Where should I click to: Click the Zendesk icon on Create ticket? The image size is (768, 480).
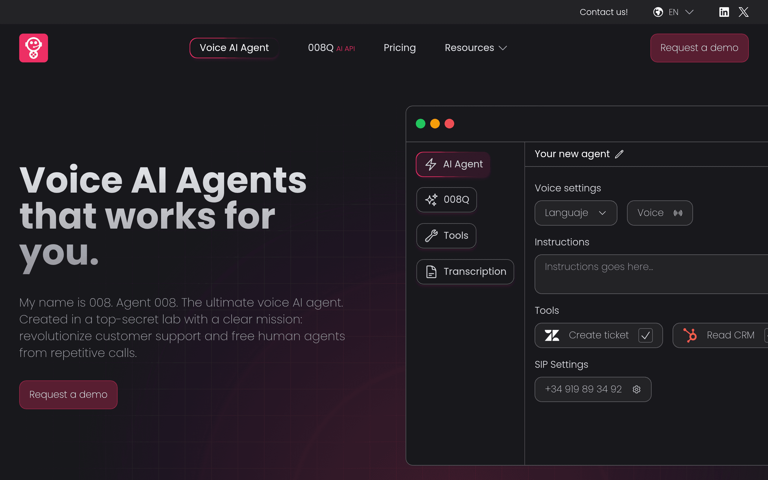[552, 335]
